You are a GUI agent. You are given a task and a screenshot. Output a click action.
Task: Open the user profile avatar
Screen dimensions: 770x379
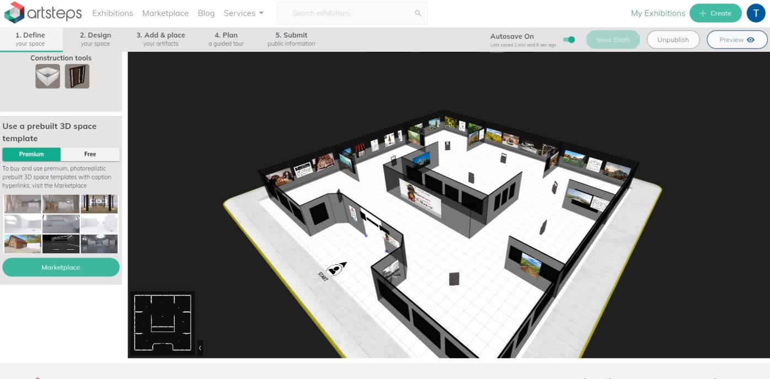756,13
